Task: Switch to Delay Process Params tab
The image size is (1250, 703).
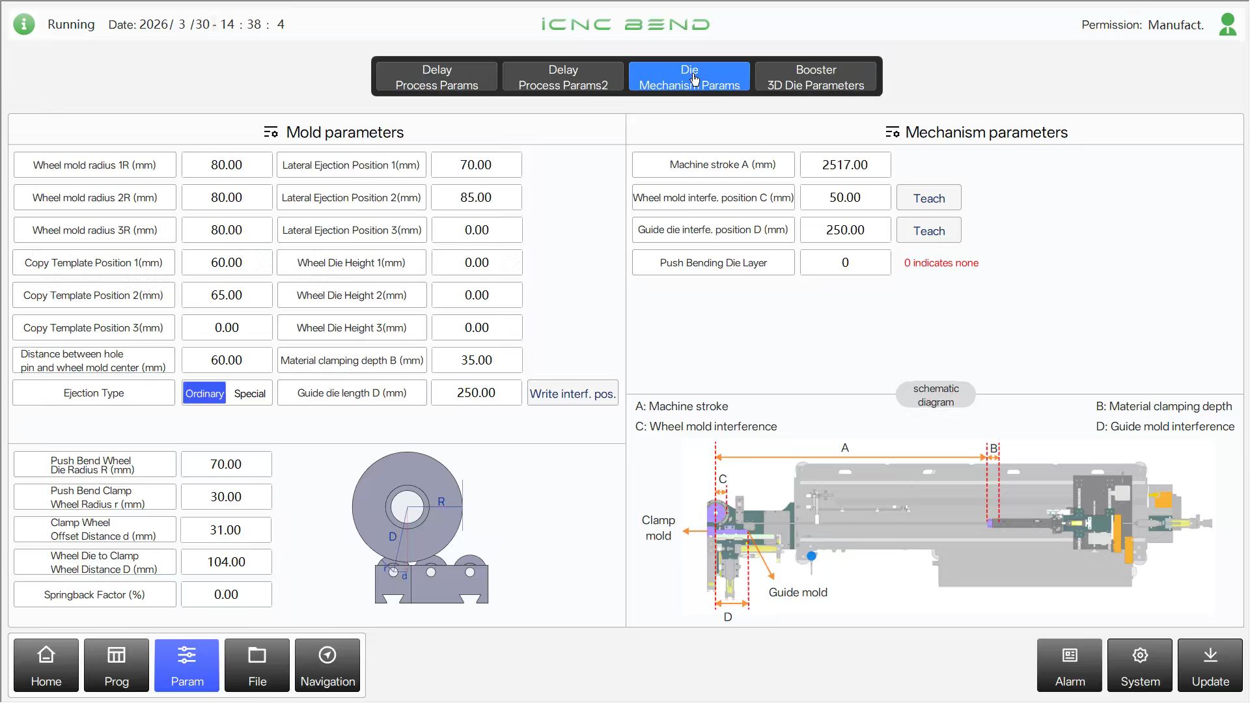Action: 437,77
